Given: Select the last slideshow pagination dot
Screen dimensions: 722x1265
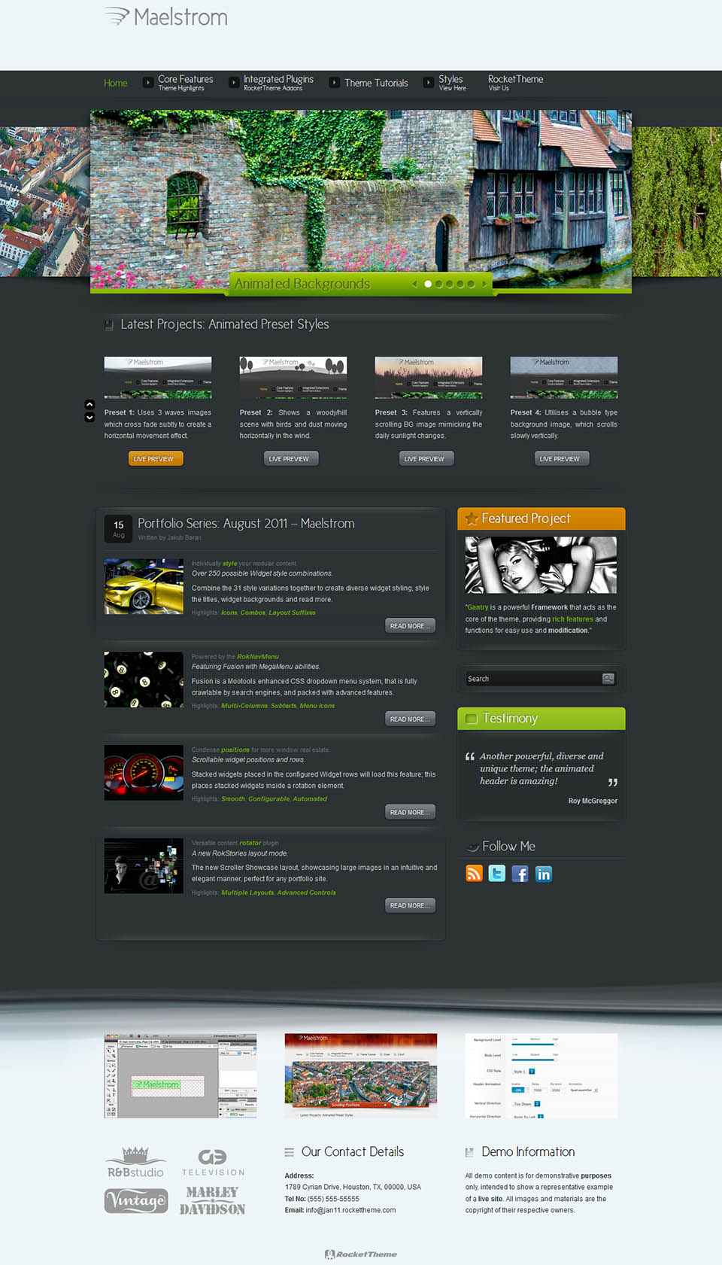Looking at the screenshot, I should 471,284.
